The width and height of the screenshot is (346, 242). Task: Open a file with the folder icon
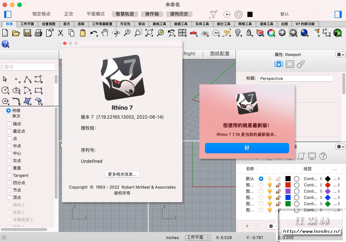[x=16, y=33]
